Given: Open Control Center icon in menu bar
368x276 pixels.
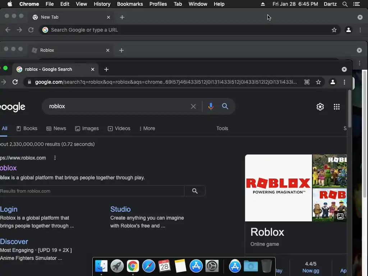Looking at the screenshot, I should tap(356, 4).
